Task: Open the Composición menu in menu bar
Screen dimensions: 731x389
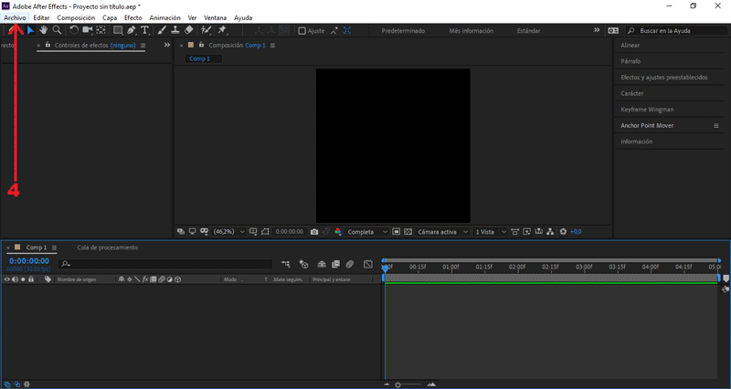Action: pyautogui.click(x=76, y=17)
